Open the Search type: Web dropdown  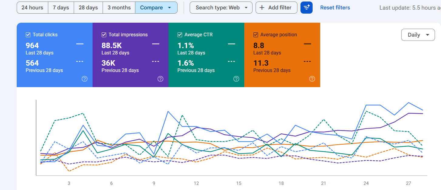221,8
